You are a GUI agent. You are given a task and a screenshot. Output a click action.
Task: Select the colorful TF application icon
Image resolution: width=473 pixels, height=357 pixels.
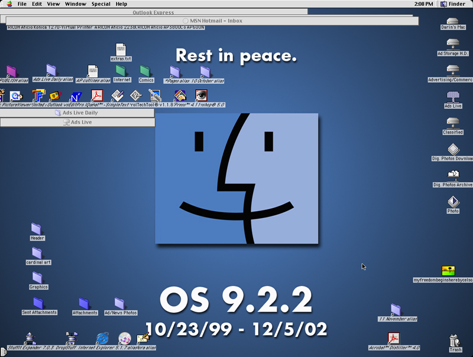tap(38, 95)
